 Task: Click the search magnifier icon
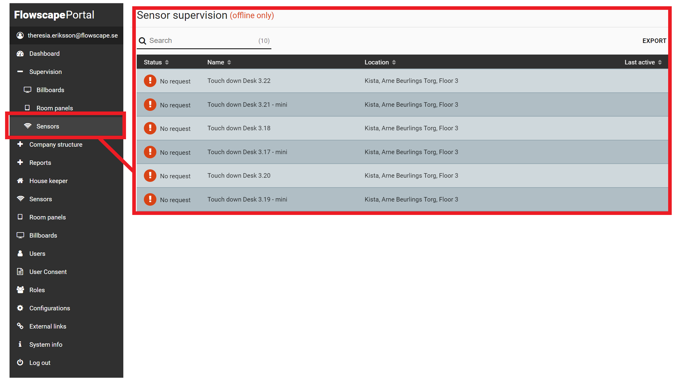point(142,41)
